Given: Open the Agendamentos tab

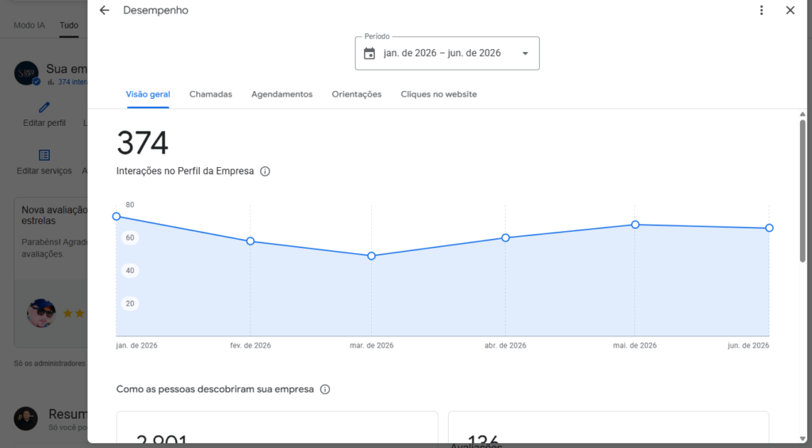Looking at the screenshot, I should tap(282, 94).
